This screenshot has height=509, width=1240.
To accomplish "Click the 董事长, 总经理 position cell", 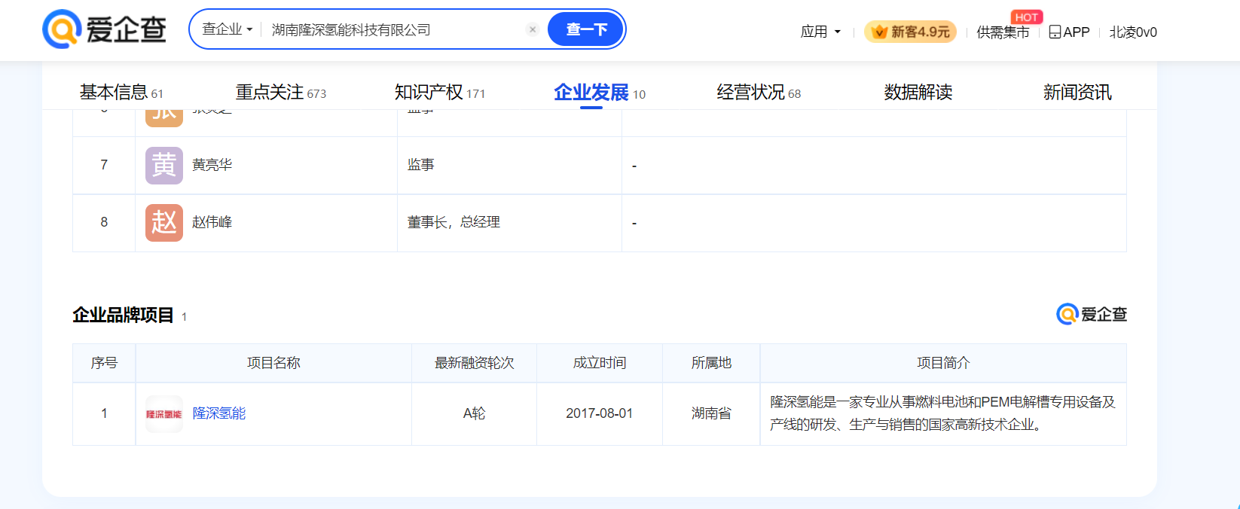I will (x=509, y=223).
